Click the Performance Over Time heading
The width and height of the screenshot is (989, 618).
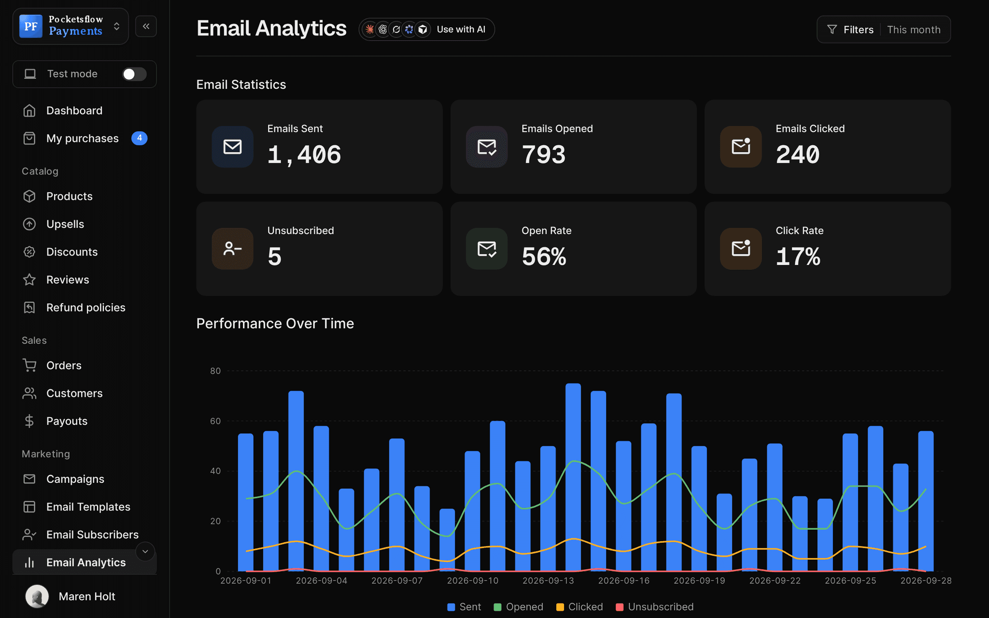tap(275, 323)
